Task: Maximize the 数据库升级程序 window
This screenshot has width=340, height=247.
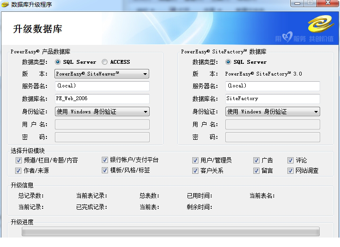Action: click(x=310, y=3)
